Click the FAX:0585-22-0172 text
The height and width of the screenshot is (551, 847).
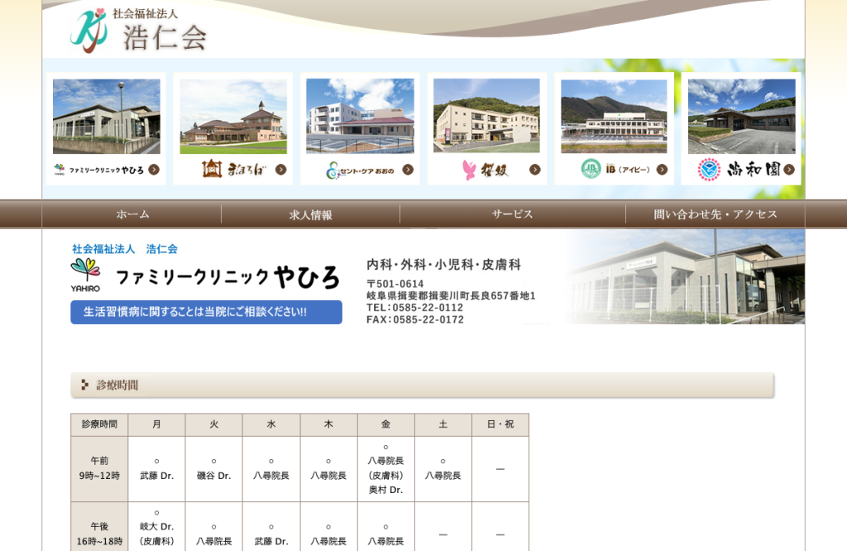coord(415,319)
